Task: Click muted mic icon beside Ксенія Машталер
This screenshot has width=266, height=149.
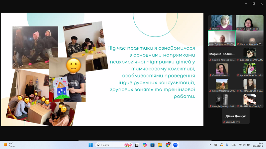Action: point(210,91)
